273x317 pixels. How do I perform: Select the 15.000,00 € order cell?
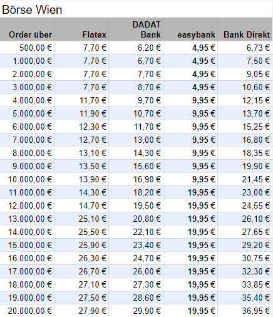click(x=27, y=245)
